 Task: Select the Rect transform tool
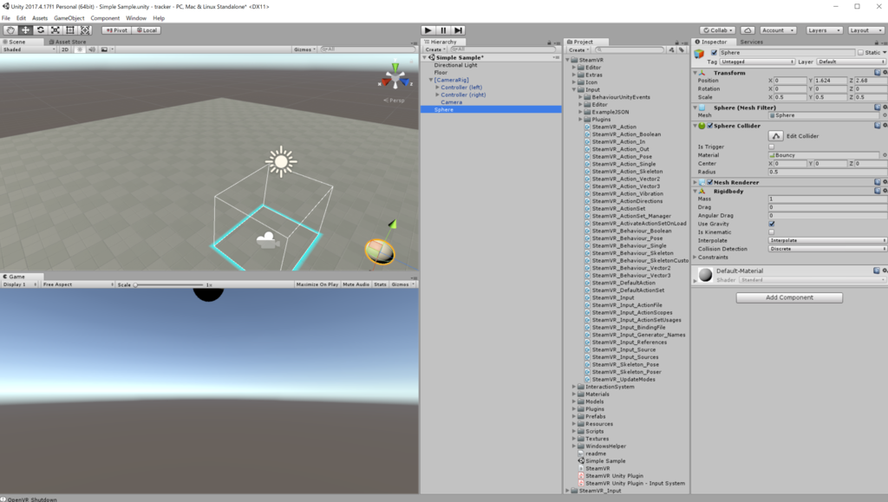tap(70, 30)
